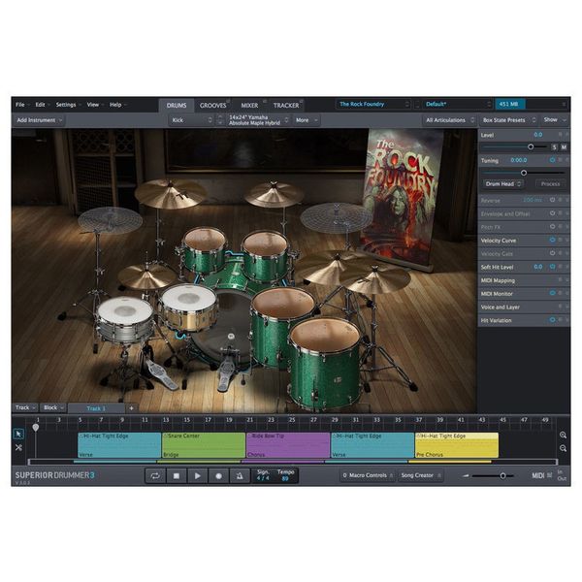Click the Tuning slider handle
The height and width of the screenshot is (582, 582).
pyautogui.click(x=524, y=173)
